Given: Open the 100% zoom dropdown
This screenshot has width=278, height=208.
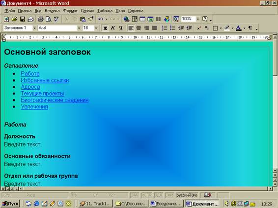Looking at the screenshot, I should (x=198, y=19).
